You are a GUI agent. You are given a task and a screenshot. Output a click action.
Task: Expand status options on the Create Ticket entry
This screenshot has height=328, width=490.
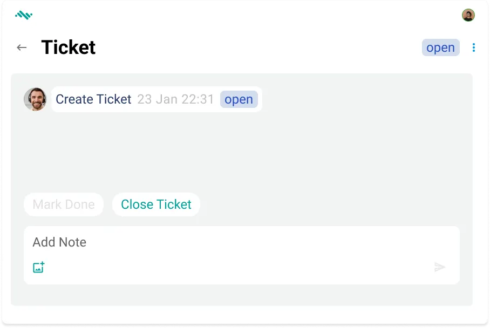click(x=239, y=99)
